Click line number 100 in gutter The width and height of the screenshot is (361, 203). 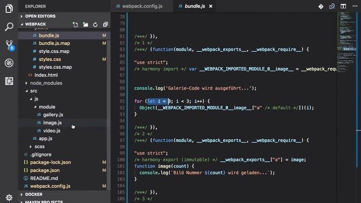(x=121, y=160)
